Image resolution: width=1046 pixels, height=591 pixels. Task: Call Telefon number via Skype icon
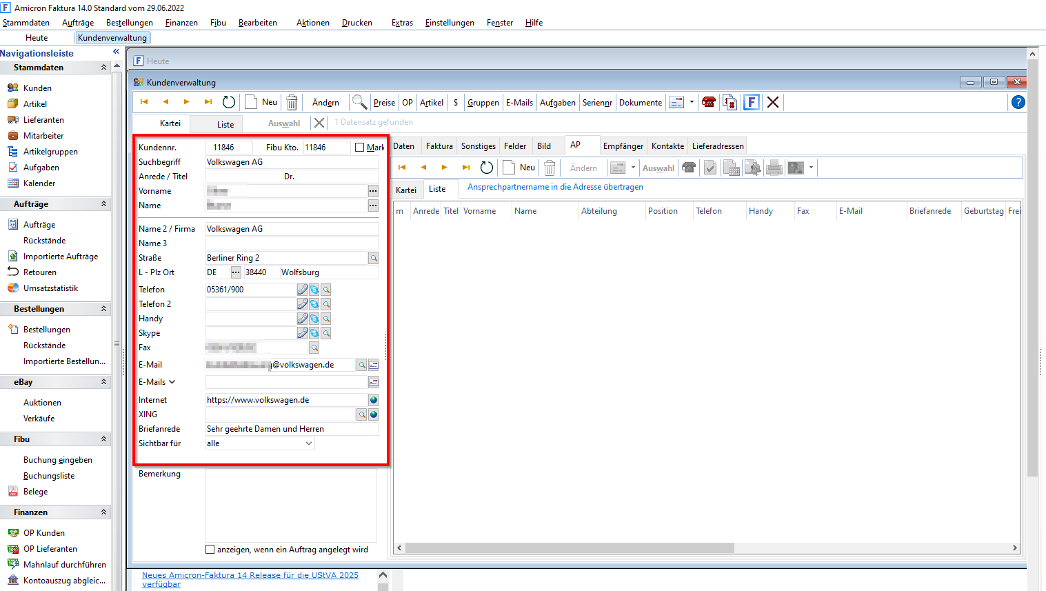click(314, 290)
